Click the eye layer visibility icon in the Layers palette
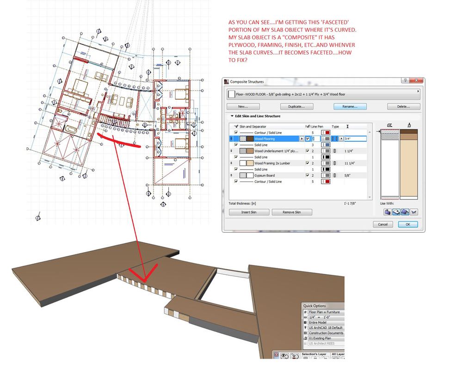462x369 pixels. click(284, 356)
